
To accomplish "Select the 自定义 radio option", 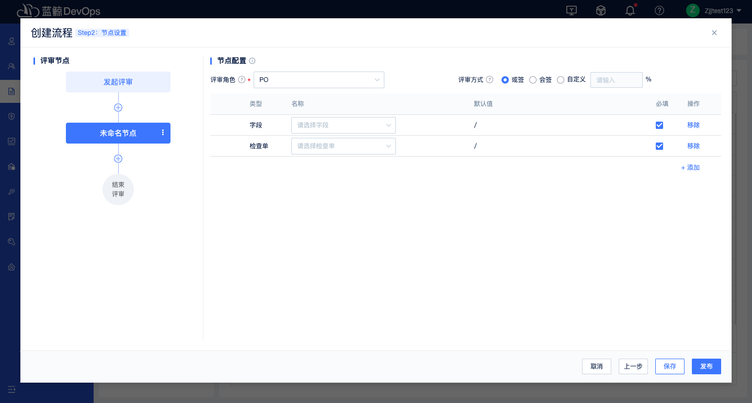I will (561, 80).
